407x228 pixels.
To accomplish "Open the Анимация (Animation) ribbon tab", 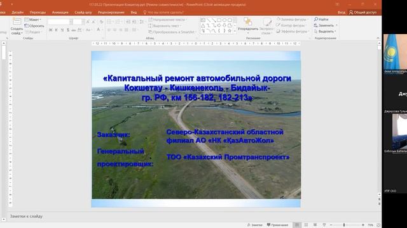I will [60, 13].
